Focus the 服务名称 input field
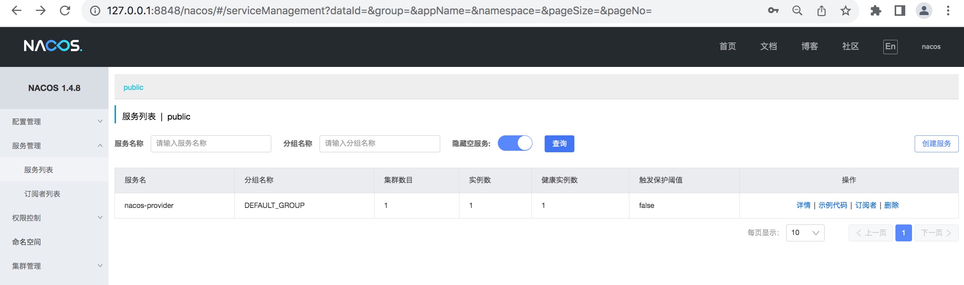Image resolution: width=964 pixels, height=285 pixels. (211, 144)
